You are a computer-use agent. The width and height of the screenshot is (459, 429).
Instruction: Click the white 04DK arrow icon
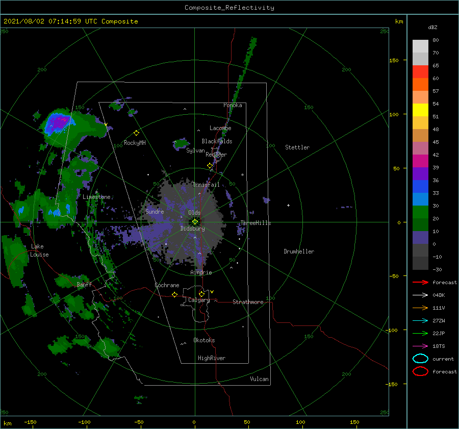coord(420,295)
